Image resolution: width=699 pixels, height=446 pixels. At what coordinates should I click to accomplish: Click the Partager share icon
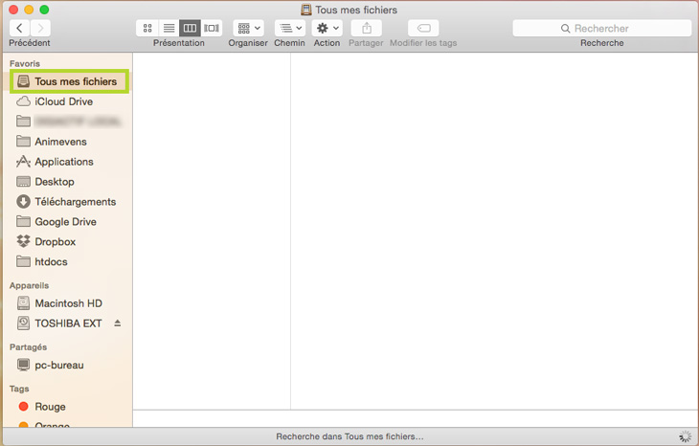[366, 29]
